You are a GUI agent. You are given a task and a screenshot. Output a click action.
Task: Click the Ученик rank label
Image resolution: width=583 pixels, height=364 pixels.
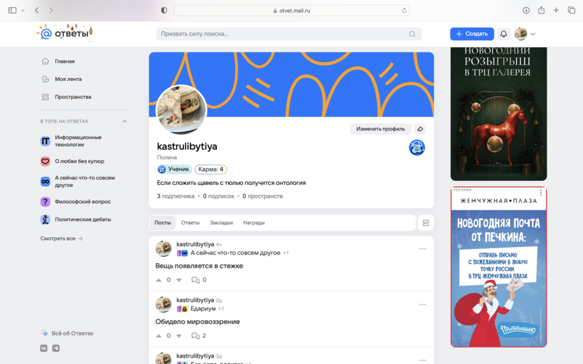pos(174,169)
